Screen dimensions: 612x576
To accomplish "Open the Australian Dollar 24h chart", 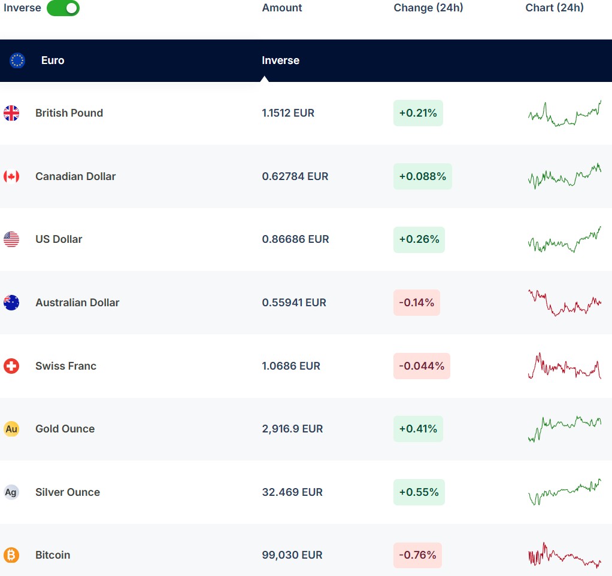I will (x=565, y=303).
